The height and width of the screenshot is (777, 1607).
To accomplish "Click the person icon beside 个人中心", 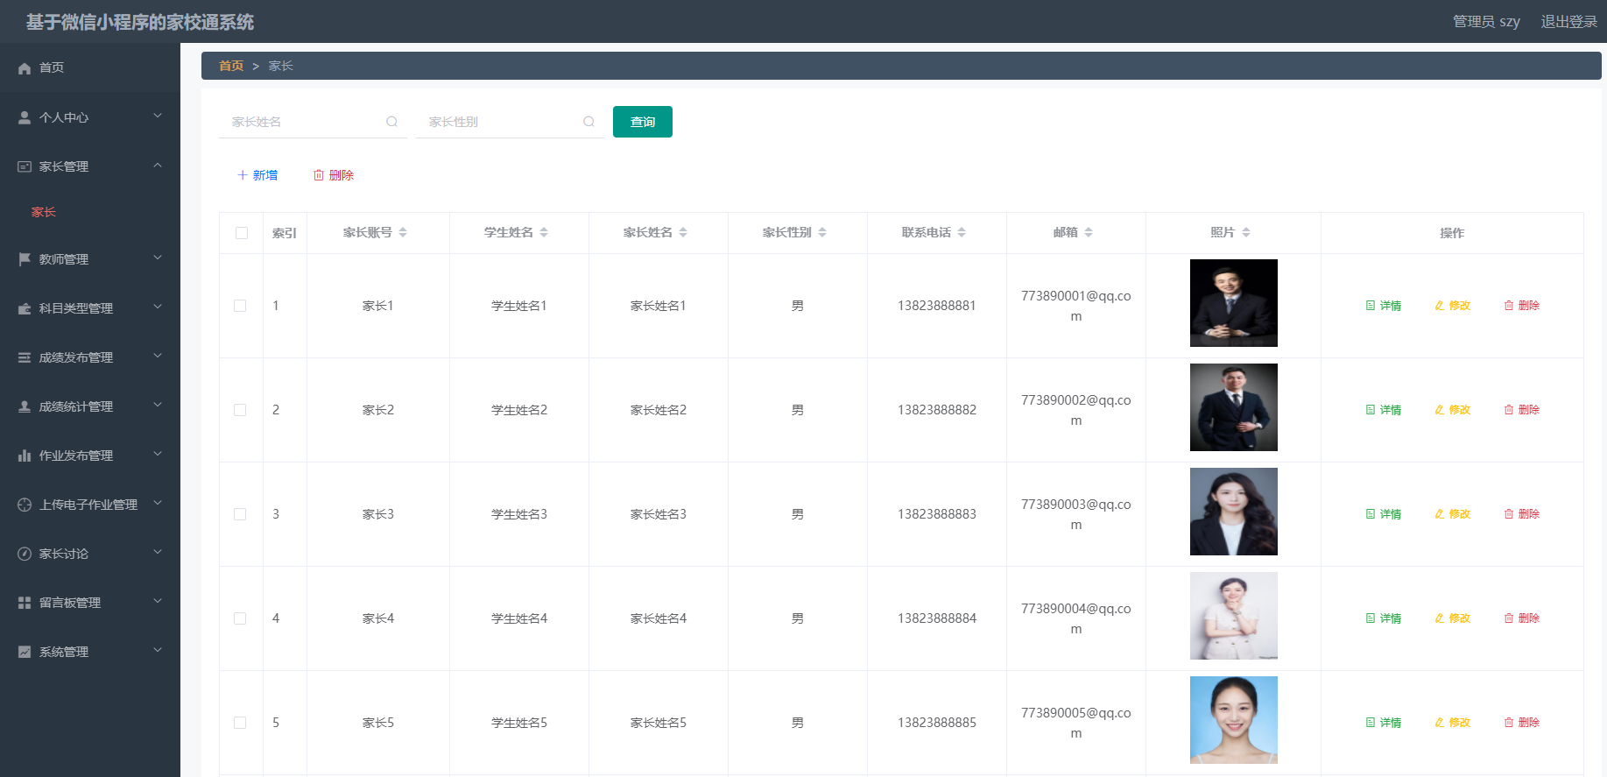I will 25,117.
